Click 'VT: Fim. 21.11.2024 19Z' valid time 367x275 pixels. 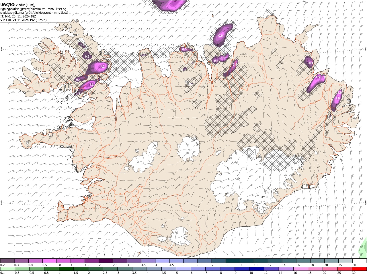pyautogui.click(x=18, y=20)
